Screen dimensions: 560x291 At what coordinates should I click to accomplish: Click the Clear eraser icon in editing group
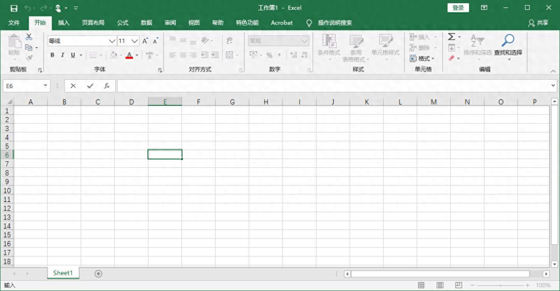click(451, 58)
